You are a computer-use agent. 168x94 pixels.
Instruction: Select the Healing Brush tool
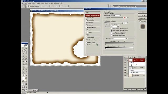point(23,56)
